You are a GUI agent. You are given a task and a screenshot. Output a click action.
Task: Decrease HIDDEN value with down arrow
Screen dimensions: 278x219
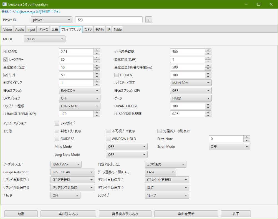tap(208, 77)
